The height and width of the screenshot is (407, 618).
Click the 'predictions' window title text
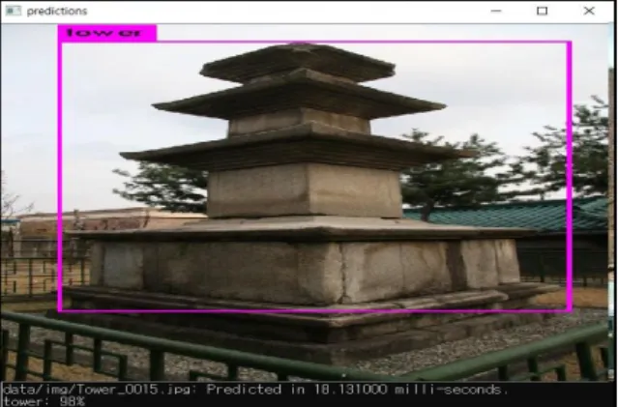57,11
